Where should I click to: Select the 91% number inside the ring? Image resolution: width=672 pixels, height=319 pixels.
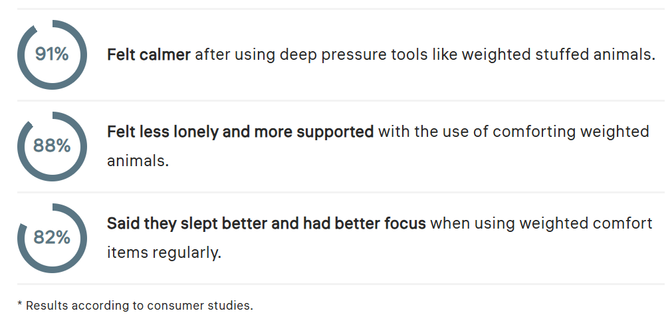pos(52,54)
